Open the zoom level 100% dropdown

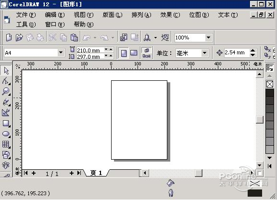click(x=208, y=38)
